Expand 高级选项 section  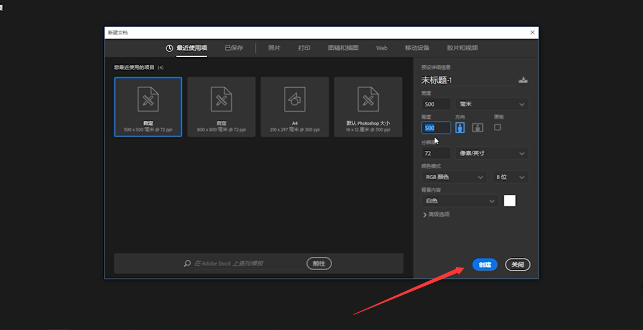coord(436,214)
